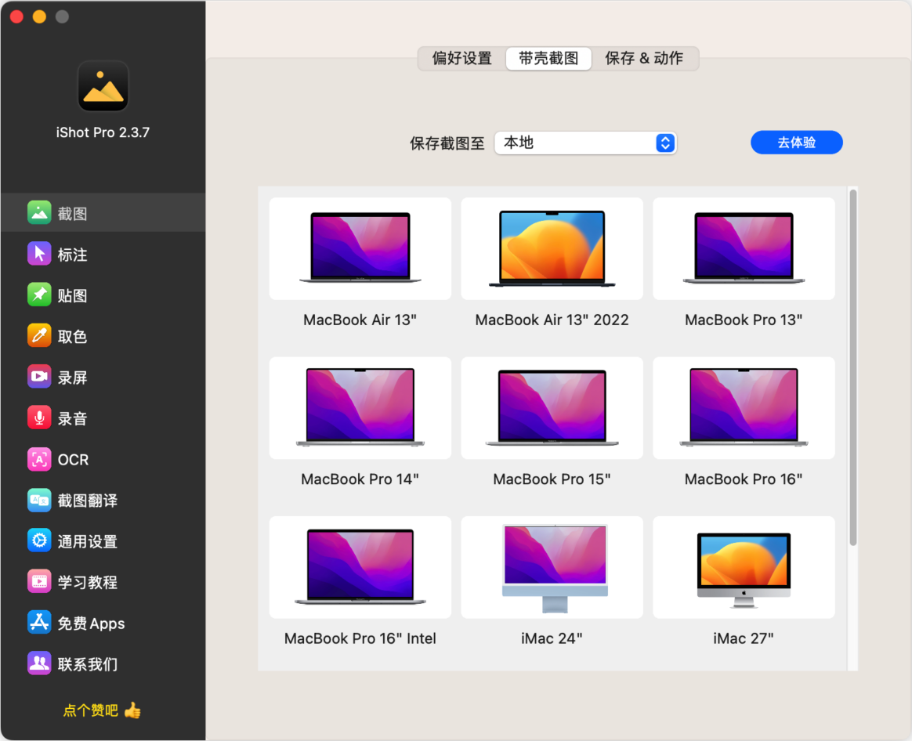Image resolution: width=912 pixels, height=741 pixels.
Task: Click the device list vertical scrollbar
Action: tap(852, 367)
